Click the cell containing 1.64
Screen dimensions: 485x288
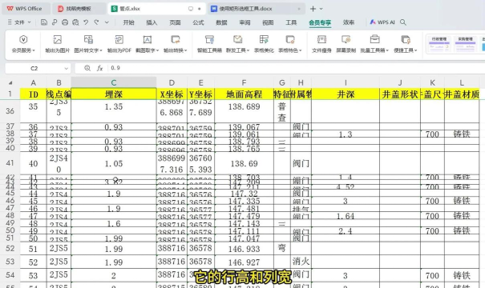(346, 216)
